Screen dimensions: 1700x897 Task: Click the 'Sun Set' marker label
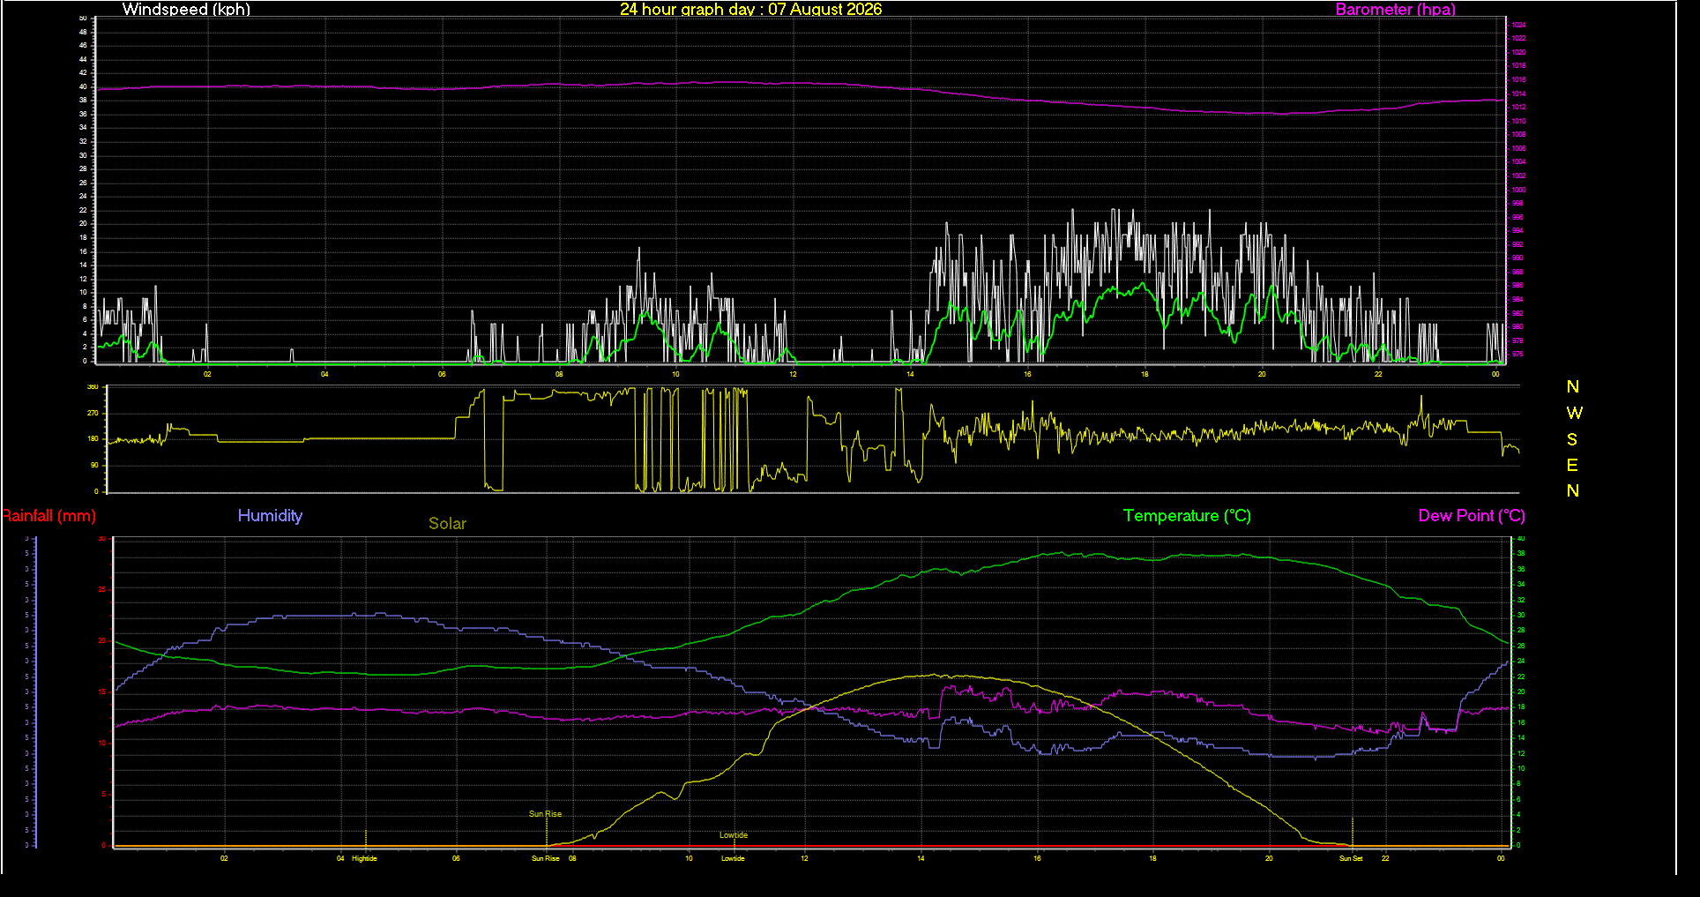(1351, 858)
